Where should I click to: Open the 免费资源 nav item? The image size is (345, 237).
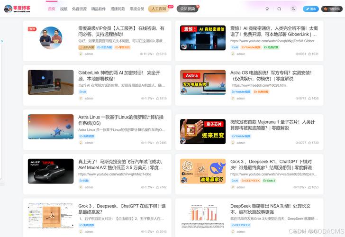click(x=79, y=9)
